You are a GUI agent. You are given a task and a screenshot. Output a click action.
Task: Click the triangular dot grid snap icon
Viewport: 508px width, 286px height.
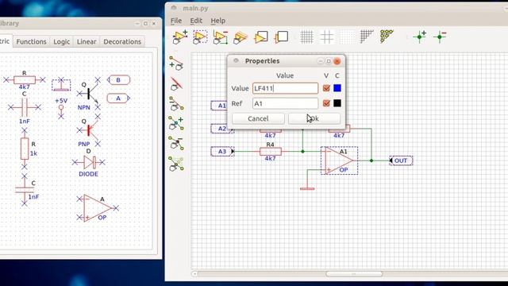coord(367,37)
